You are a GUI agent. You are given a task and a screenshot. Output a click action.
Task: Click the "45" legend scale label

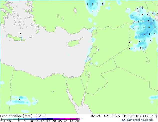tap(71, 121)
